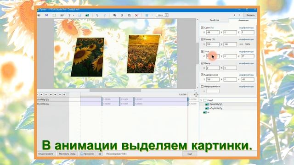The image size is (294, 165).
Task: Select the Text (T) tool
Action: coord(69,15)
